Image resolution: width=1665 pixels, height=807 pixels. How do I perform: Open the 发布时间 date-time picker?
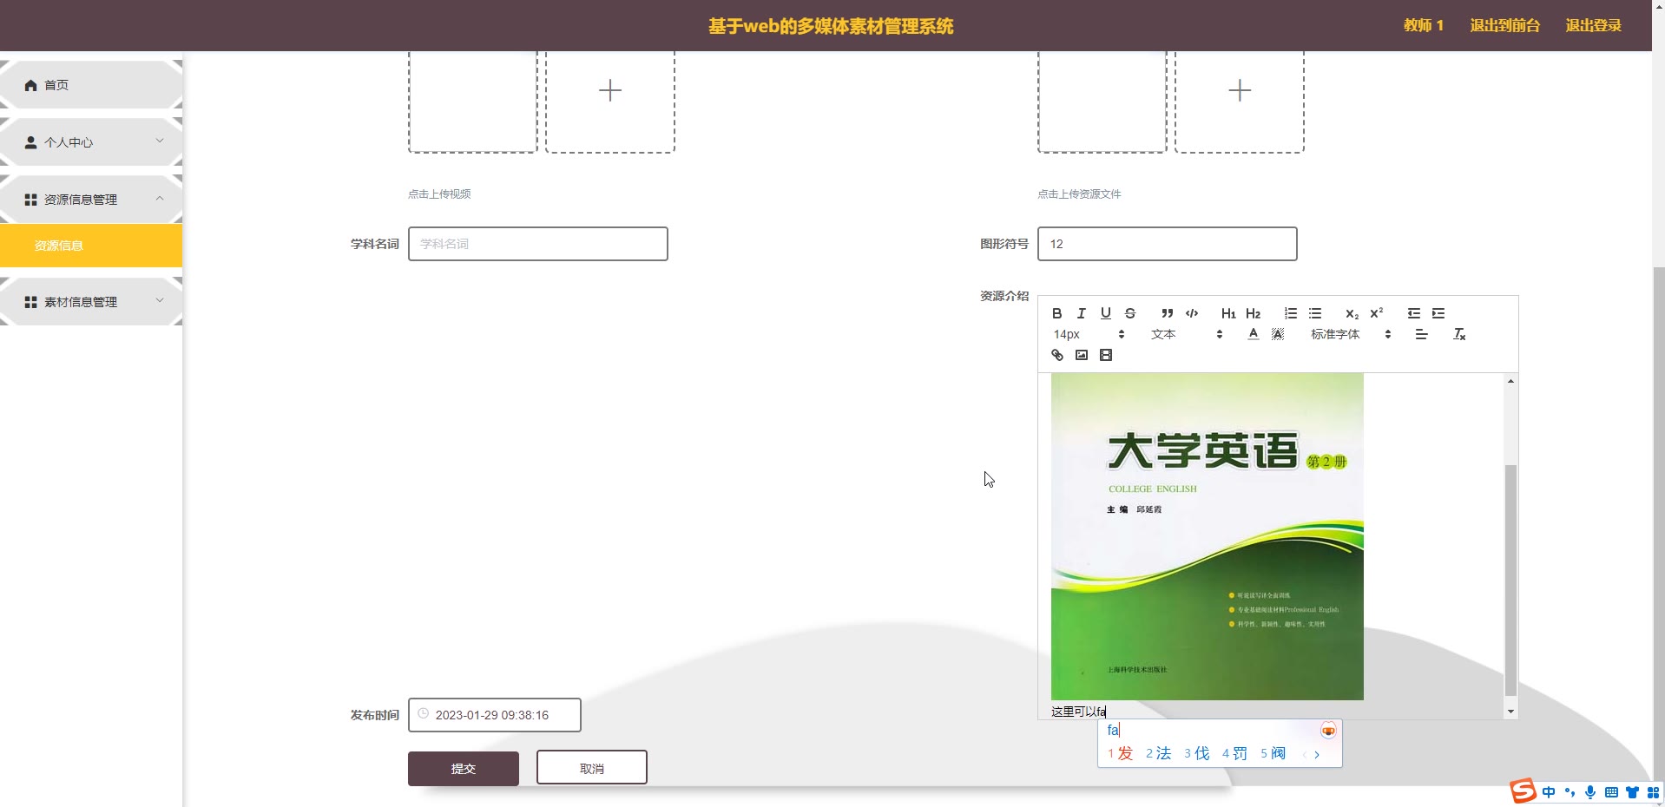click(495, 715)
